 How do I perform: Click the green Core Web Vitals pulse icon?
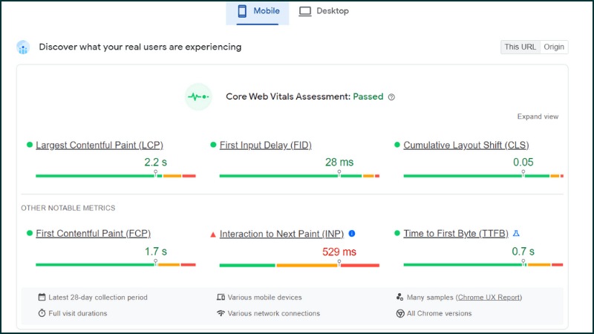[198, 97]
